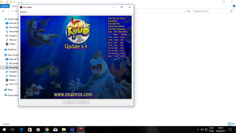The width and height of the screenshot is (236, 133).
Task: Show next picture with the > button
Action: [83, 102]
